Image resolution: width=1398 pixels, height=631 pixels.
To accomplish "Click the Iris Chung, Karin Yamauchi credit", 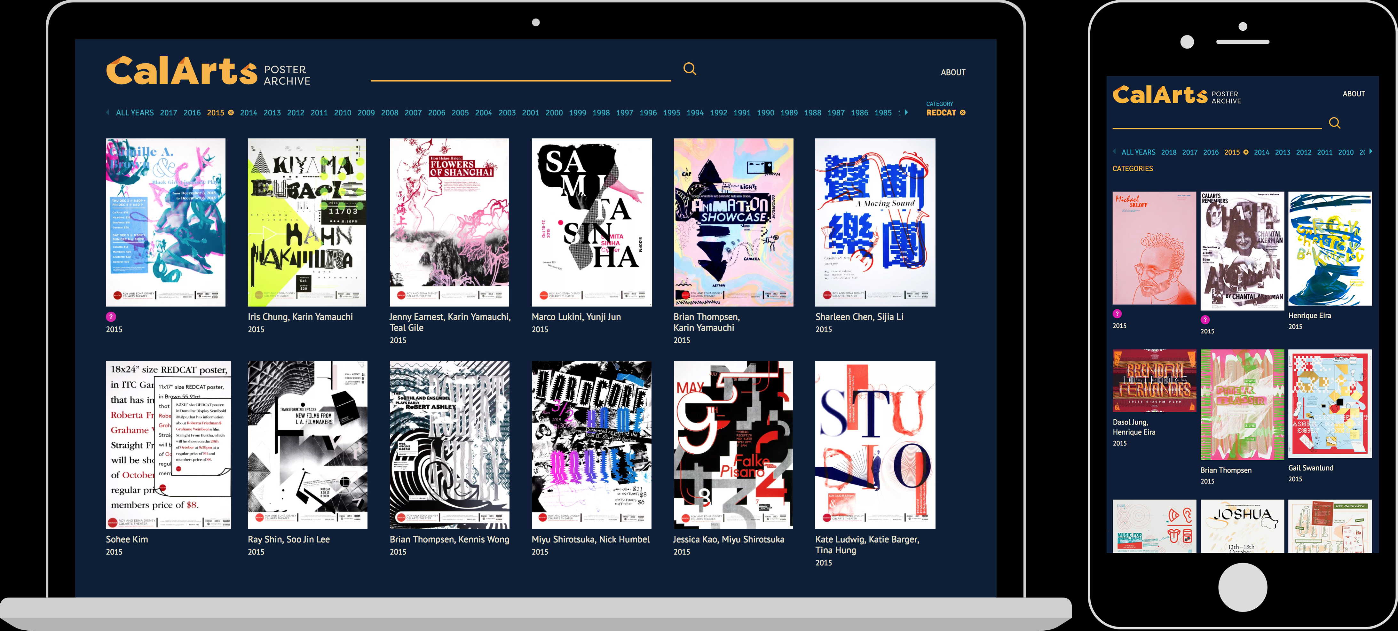I will pyautogui.click(x=300, y=317).
